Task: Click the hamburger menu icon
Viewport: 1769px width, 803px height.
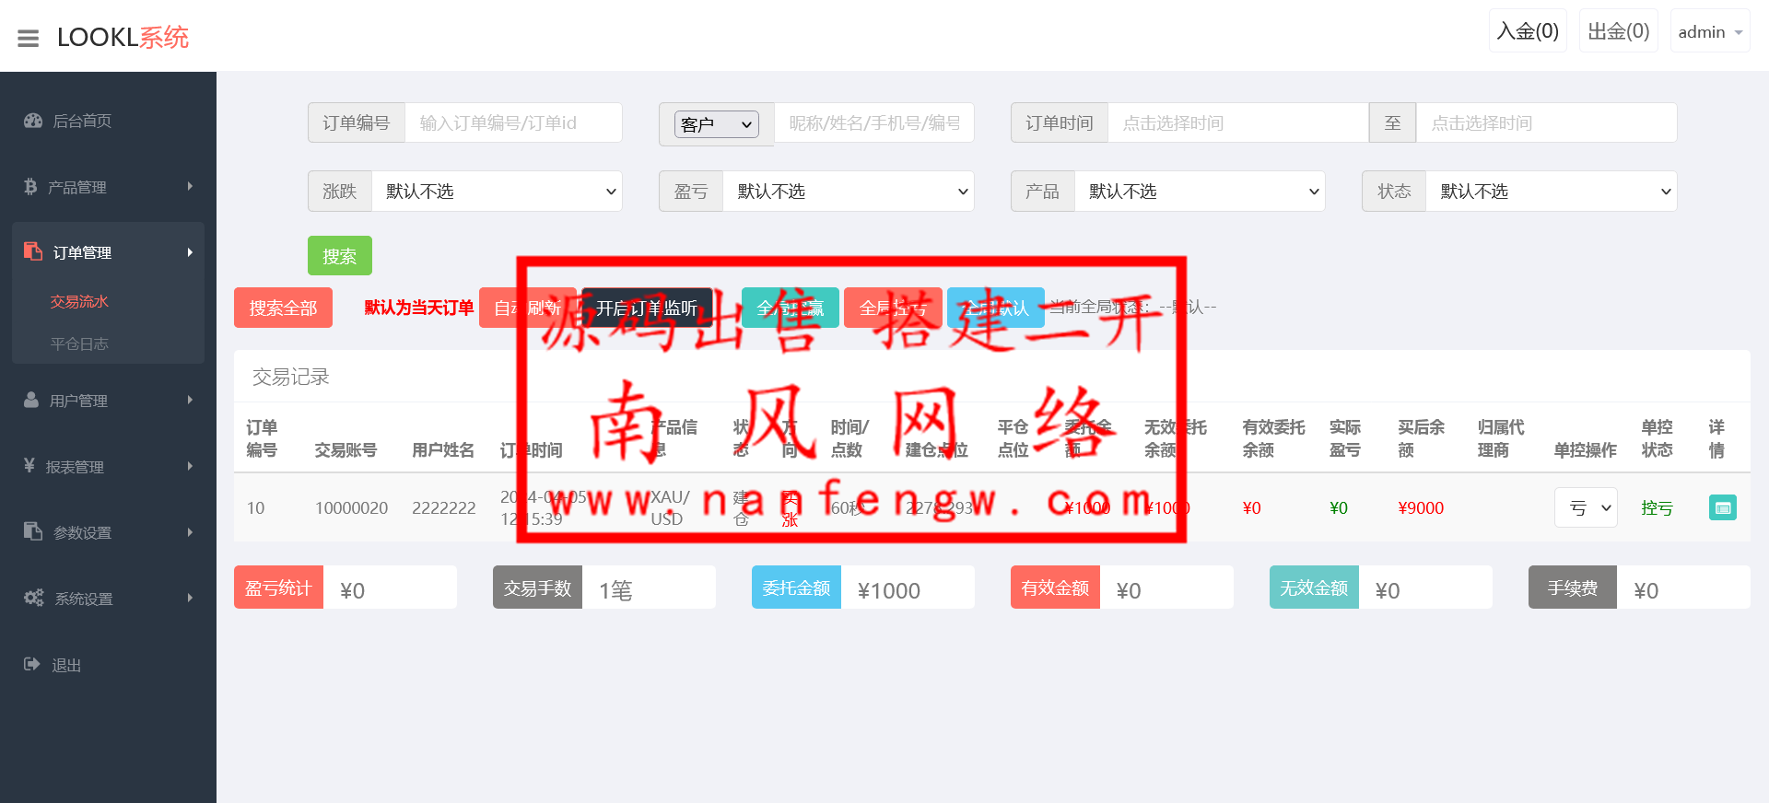Action: pos(29,38)
